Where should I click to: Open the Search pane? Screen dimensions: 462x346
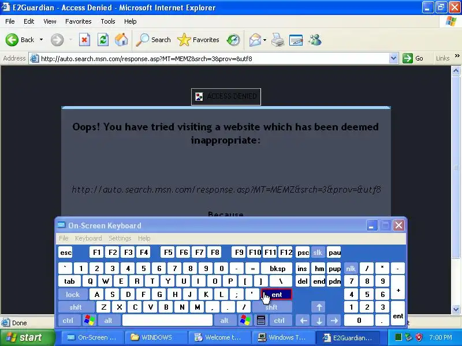click(x=153, y=40)
